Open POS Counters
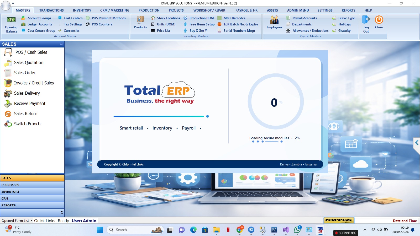The height and width of the screenshot is (236, 420). click(x=99, y=24)
